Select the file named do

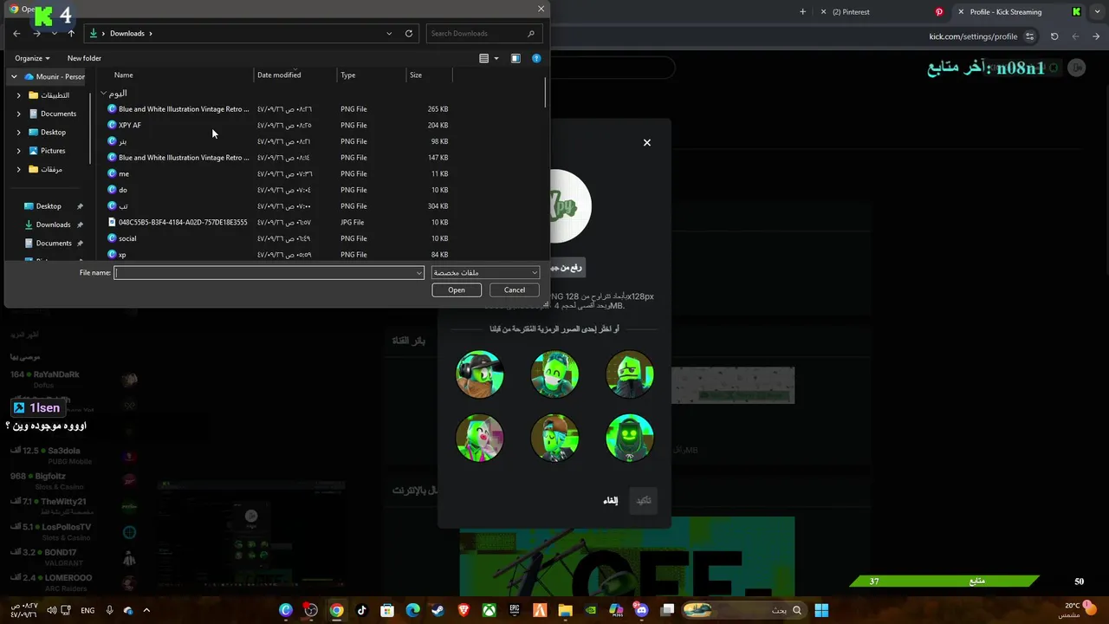[x=123, y=190]
